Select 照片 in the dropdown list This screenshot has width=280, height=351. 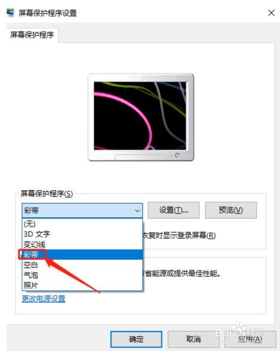[x=82, y=285]
